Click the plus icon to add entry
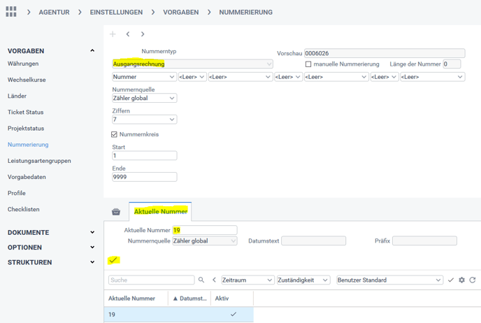This screenshot has height=323, width=481. [x=113, y=34]
